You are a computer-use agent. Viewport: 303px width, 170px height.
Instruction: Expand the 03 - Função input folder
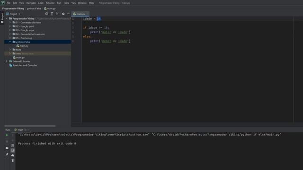pyautogui.click(x=10, y=30)
